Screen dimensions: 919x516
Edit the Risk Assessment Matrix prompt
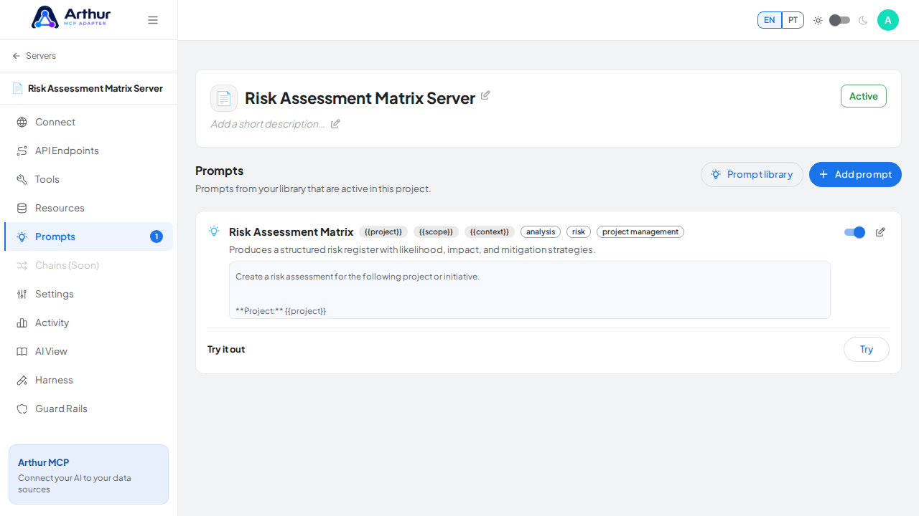tap(880, 232)
